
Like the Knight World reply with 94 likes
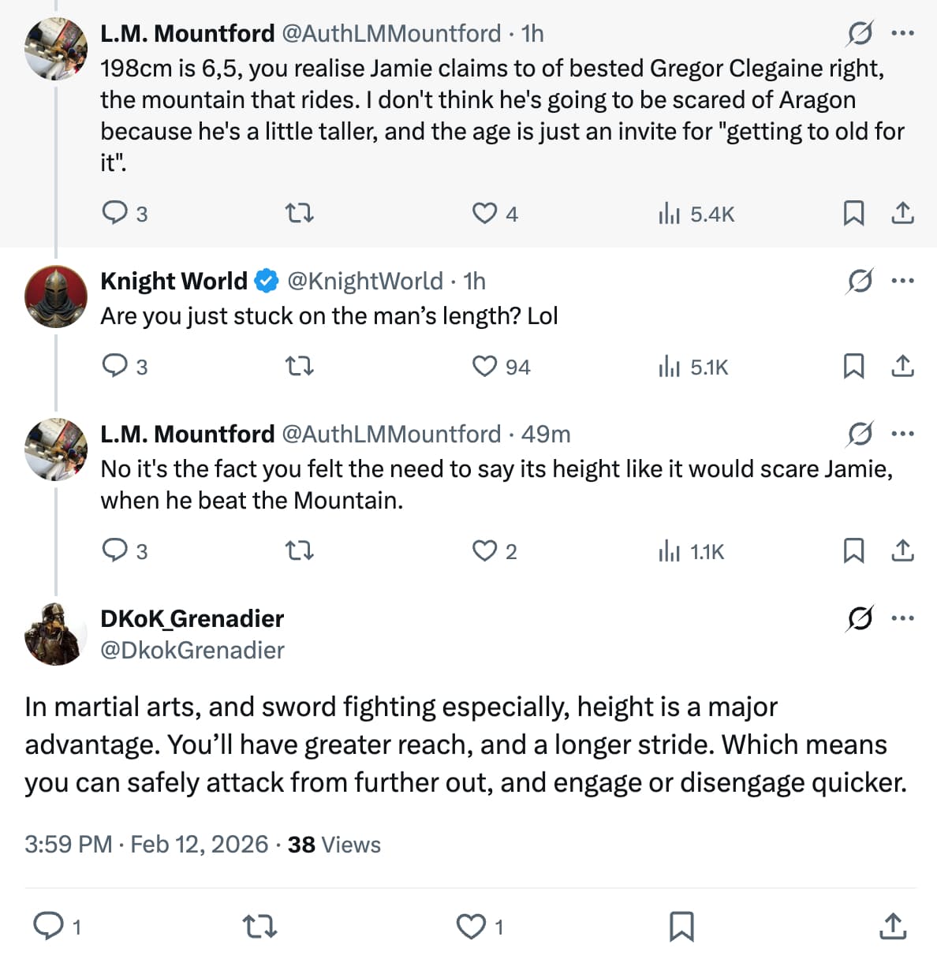484,367
